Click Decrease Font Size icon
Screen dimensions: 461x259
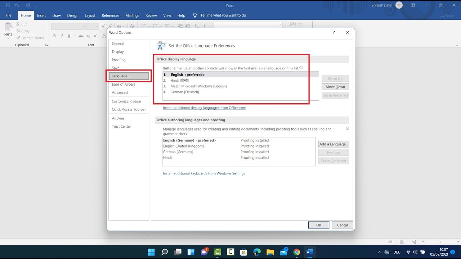110,26
